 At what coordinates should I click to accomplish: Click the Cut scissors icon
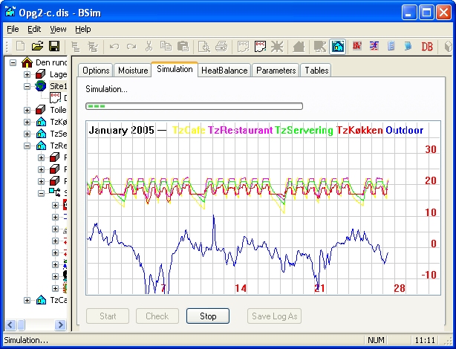click(x=149, y=46)
